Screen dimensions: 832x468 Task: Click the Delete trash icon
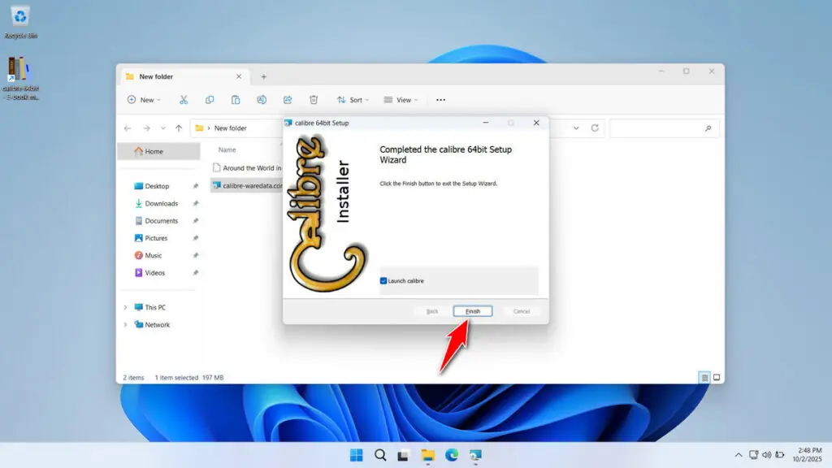click(314, 100)
